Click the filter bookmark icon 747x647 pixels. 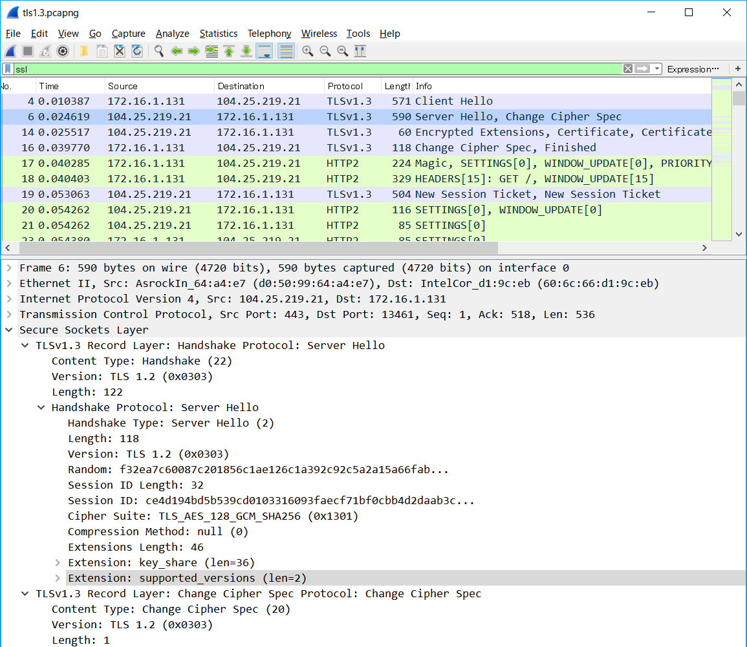[7, 69]
